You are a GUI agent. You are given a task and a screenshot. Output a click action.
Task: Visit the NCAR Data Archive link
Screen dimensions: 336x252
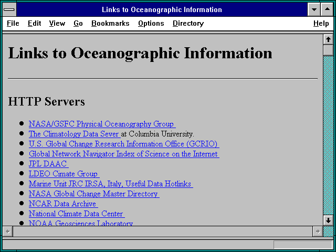pyautogui.click(x=64, y=204)
